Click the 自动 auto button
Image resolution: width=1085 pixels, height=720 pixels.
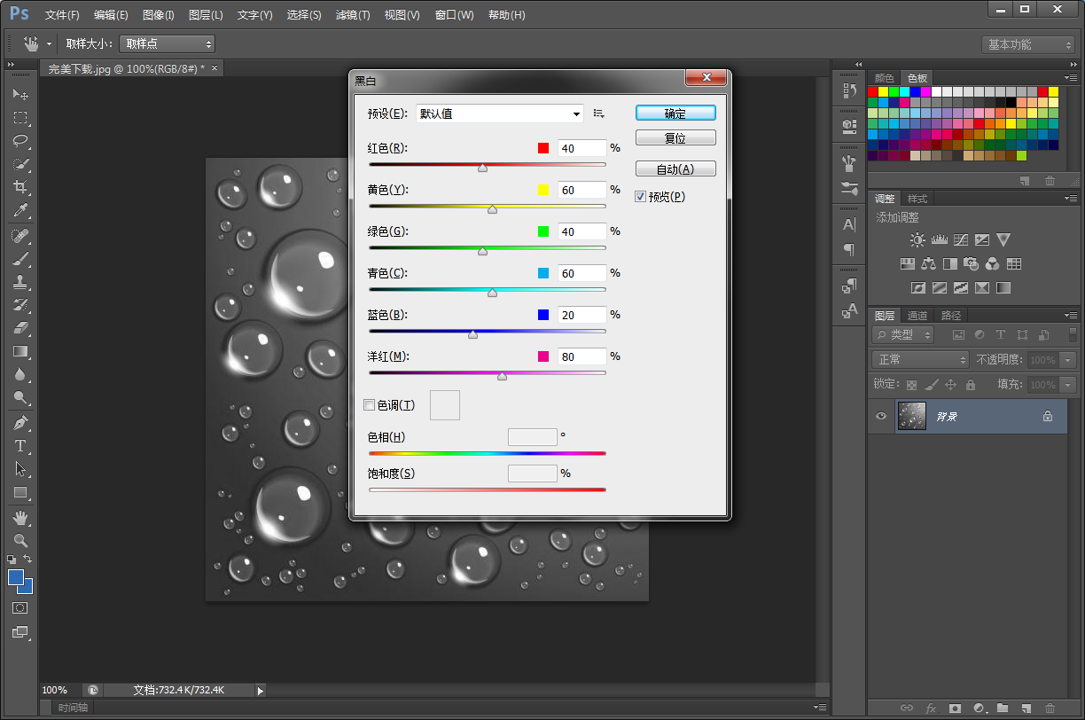(x=675, y=169)
